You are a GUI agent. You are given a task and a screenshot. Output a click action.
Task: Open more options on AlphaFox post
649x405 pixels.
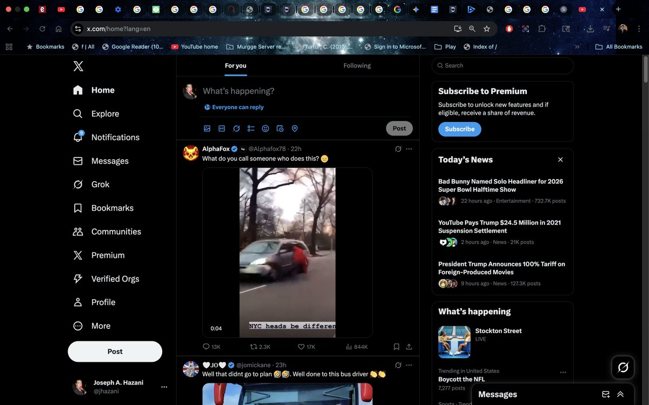[409, 149]
